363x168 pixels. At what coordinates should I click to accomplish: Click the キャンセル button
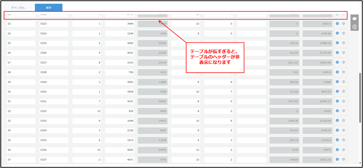click(x=18, y=7)
